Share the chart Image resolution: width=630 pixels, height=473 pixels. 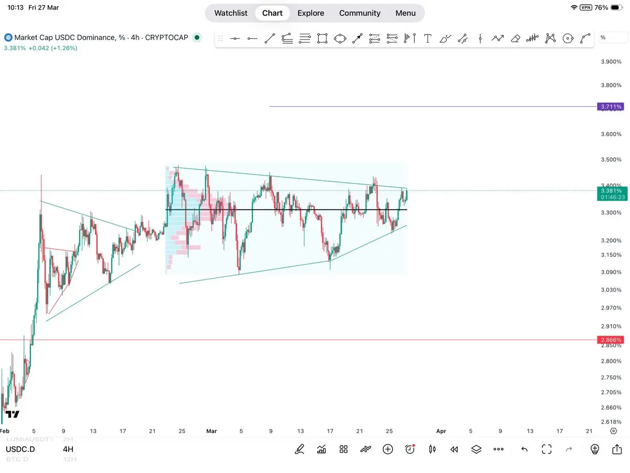coord(617,449)
